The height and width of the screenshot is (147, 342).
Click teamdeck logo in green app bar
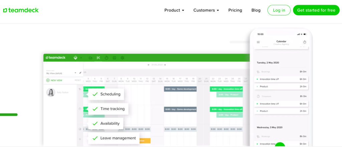(55, 58)
